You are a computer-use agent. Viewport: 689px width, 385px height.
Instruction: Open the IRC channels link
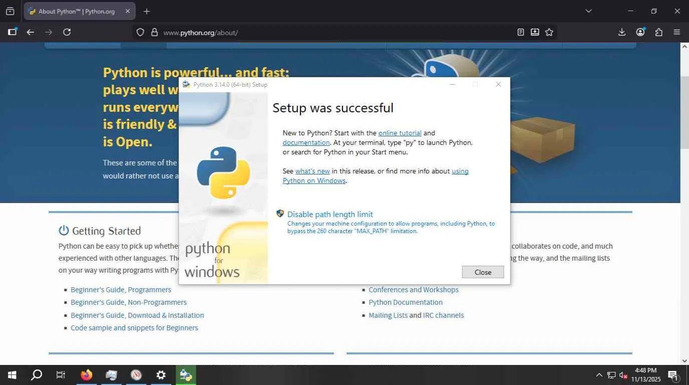click(x=444, y=315)
